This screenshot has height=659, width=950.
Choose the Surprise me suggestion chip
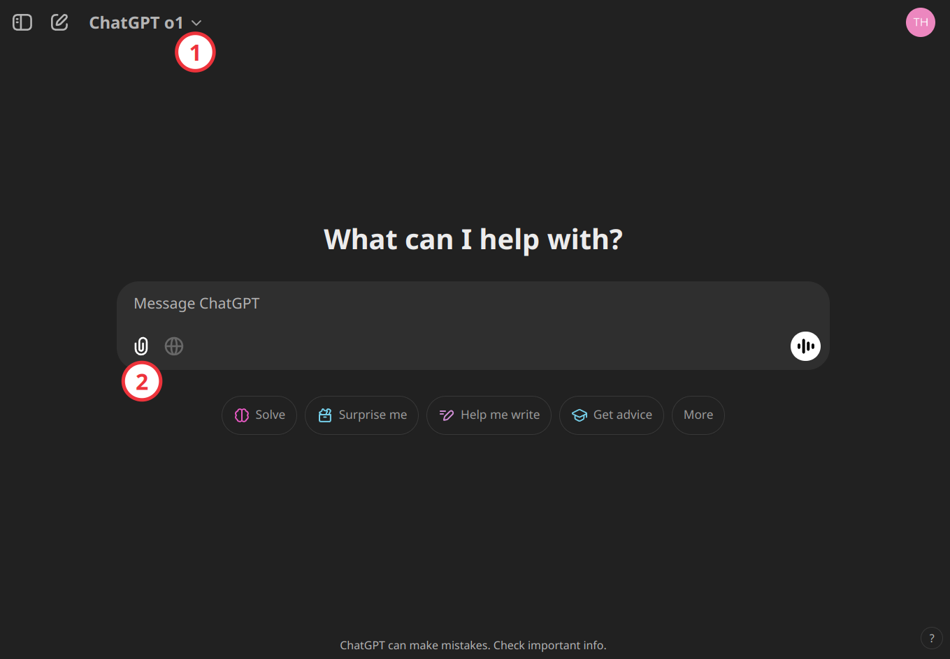(x=361, y=415)
